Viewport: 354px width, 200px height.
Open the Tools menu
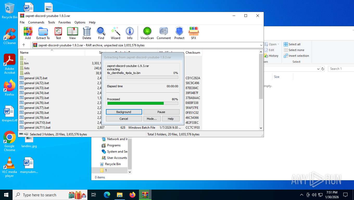pyautogui.click(x=51, y=22)
